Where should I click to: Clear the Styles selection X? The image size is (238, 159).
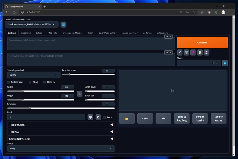click(x=214, y=63)
